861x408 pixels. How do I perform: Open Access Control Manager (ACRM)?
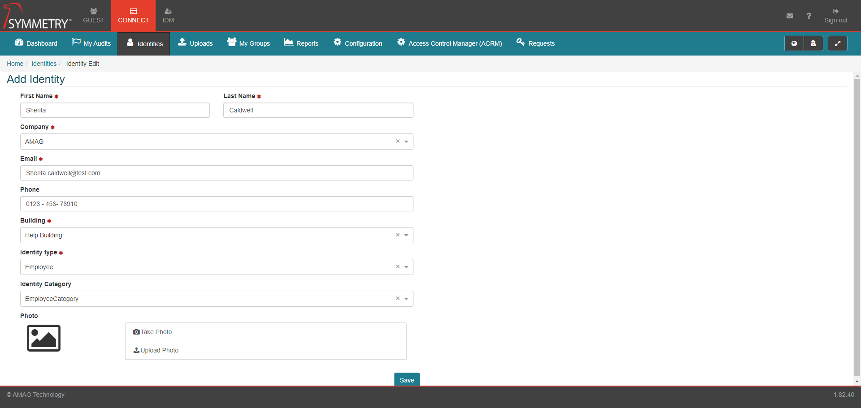click(449, 43)
